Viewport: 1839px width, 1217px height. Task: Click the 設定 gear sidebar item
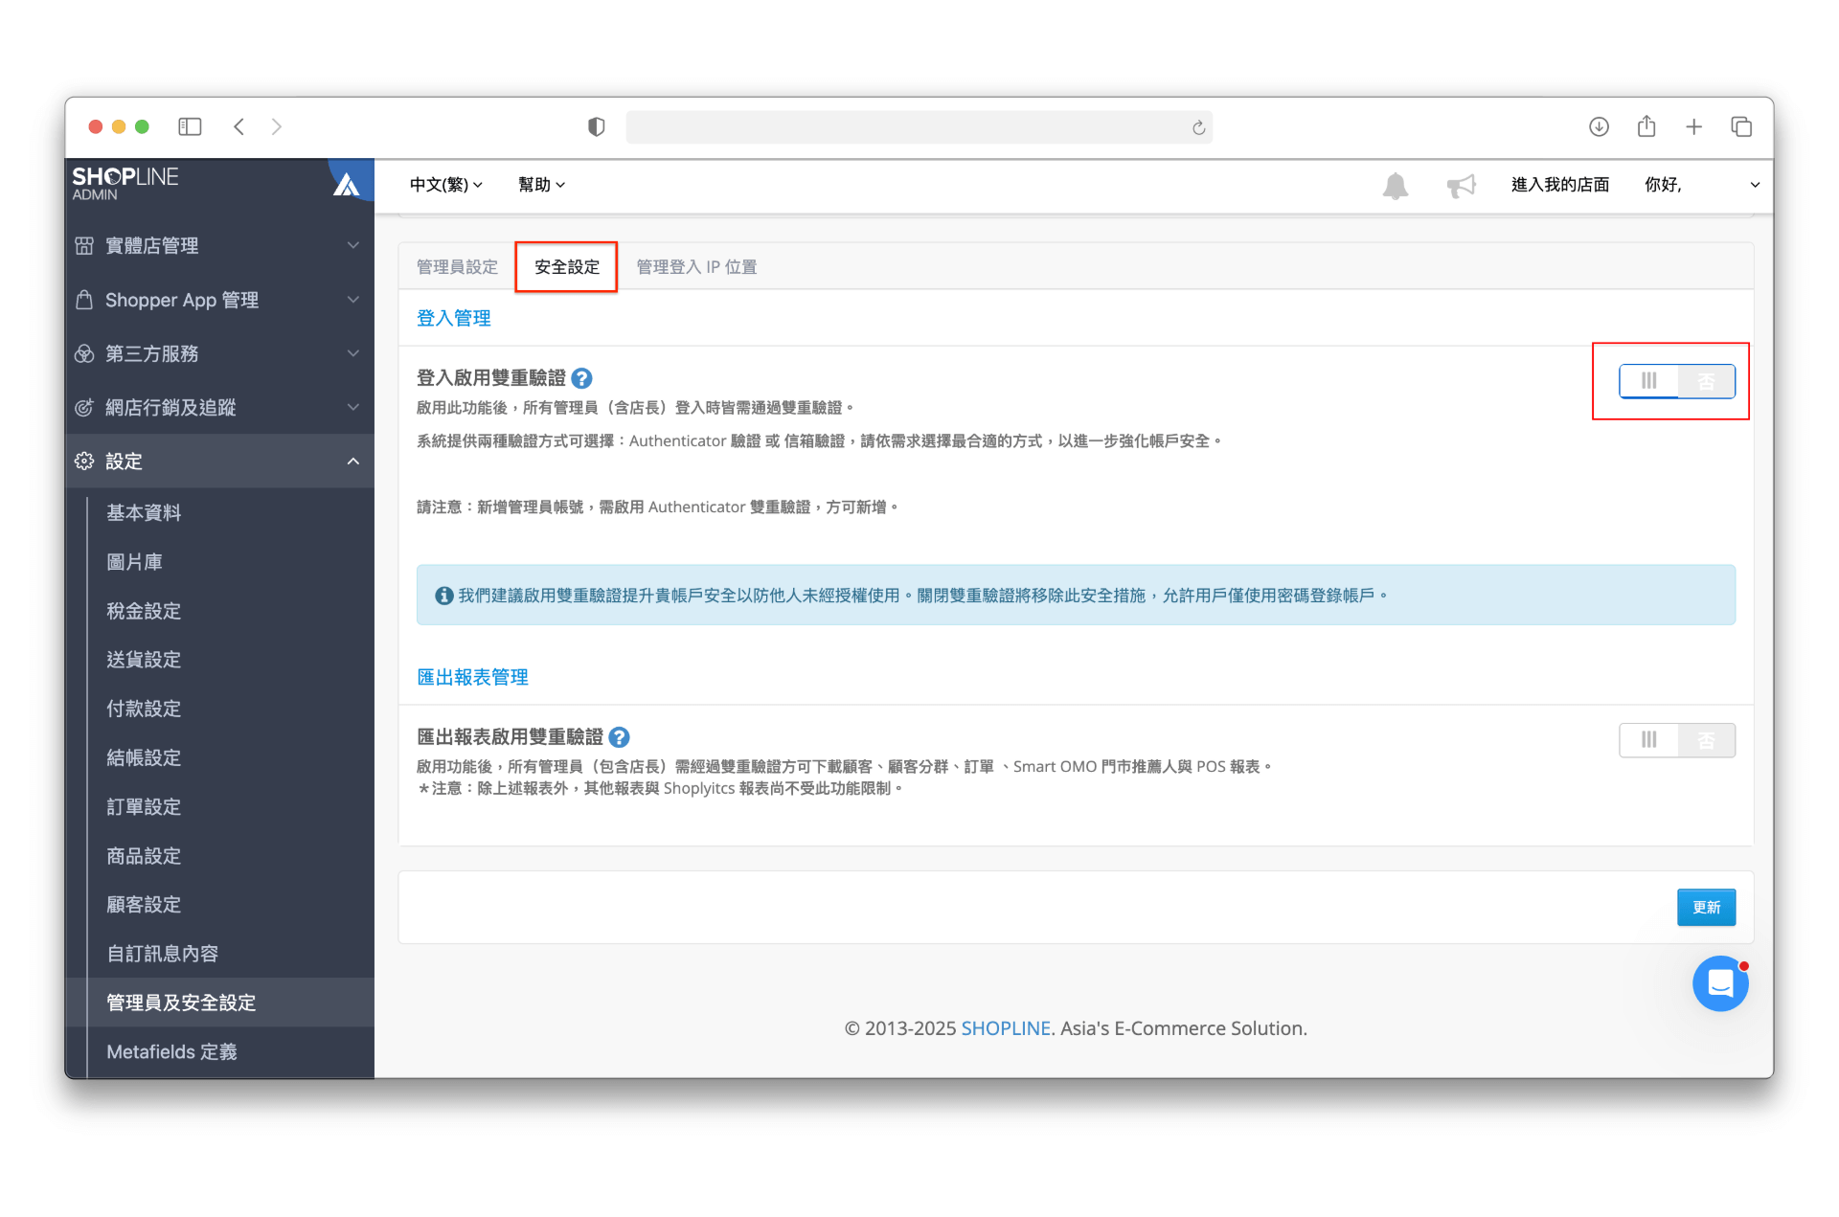pyautogui.click(x=125, y=461)
